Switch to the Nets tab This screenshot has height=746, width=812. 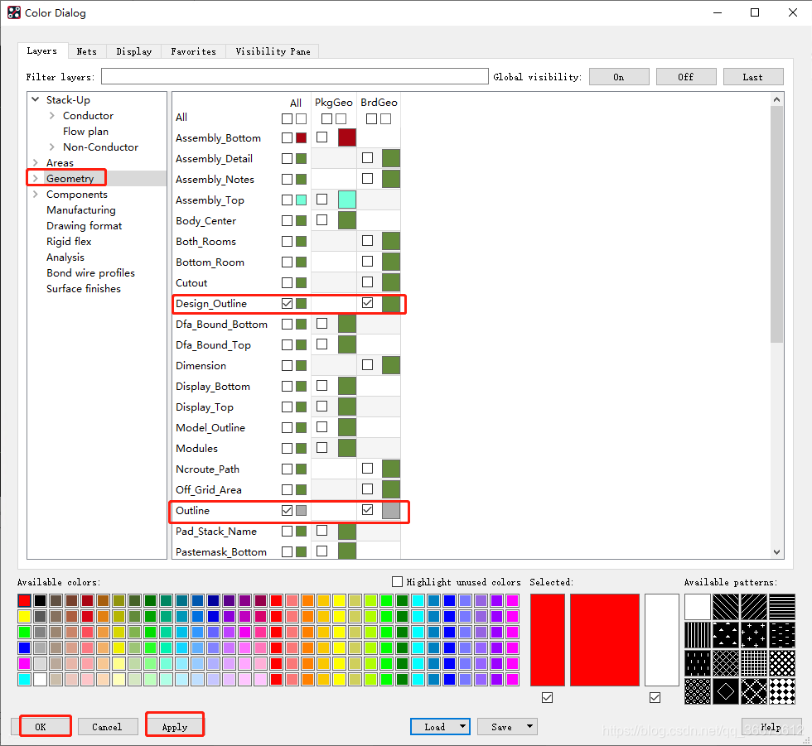(87, 51)
